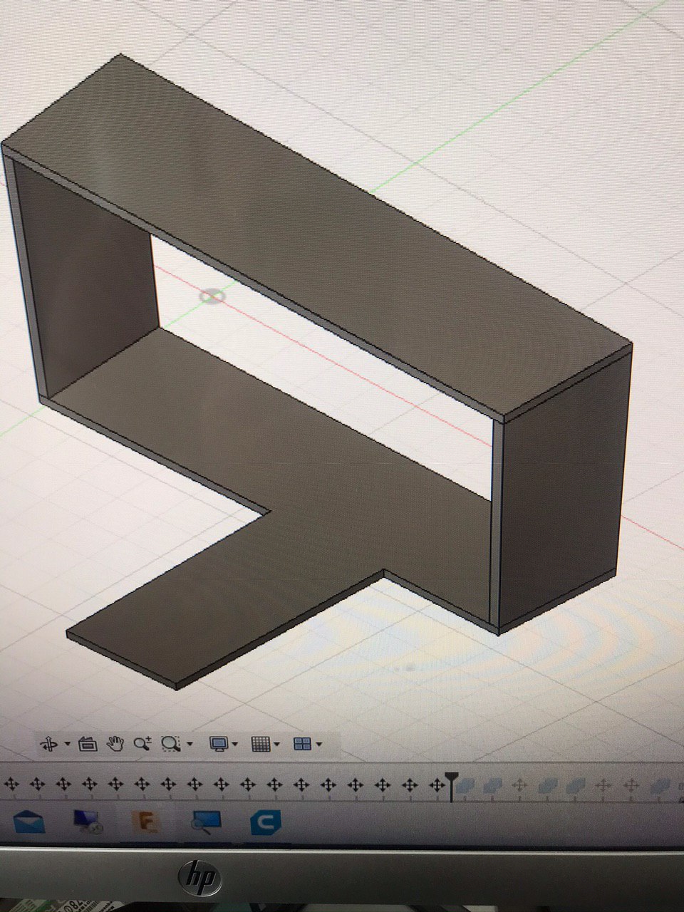The image size is (684, 912).
Task: Select the Zoom magnifier tool
Action: click(142, 744)
